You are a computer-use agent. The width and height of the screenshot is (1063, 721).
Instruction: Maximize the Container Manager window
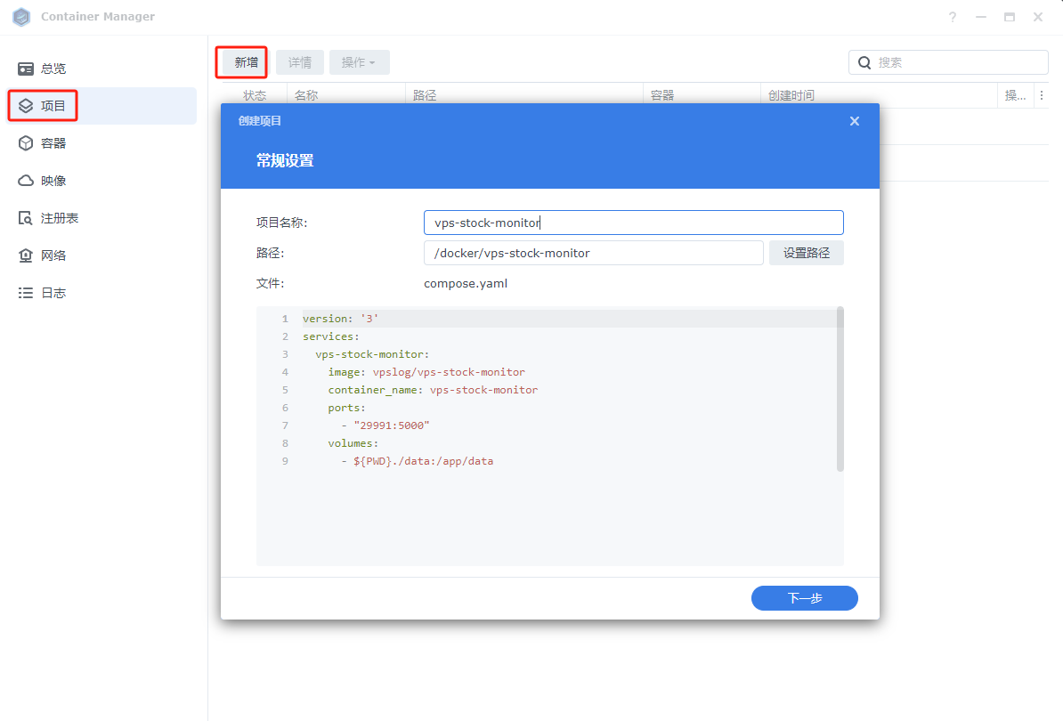click(x=1010, y=17)
